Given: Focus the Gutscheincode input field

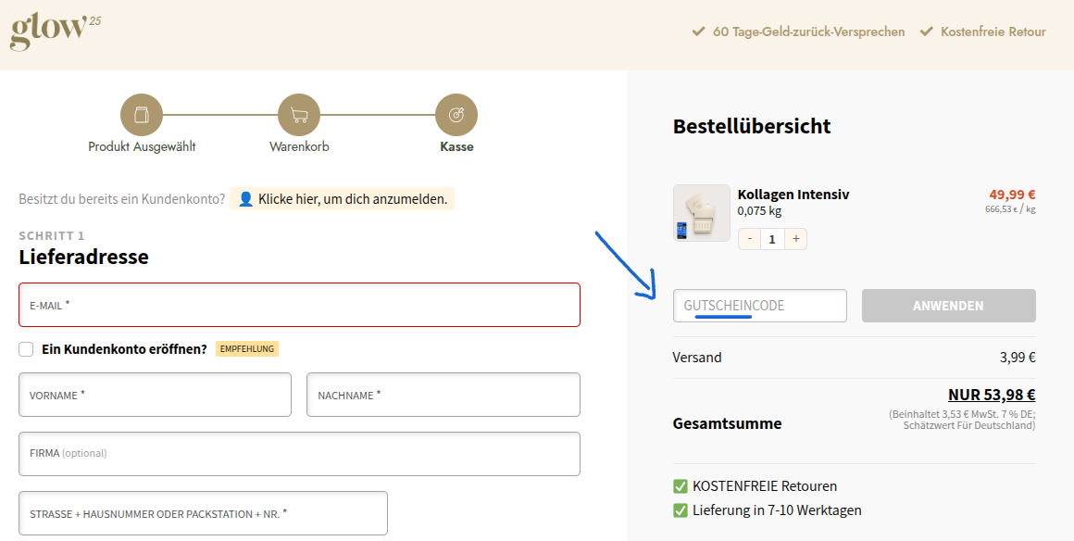Looking at the screenshot, I should click(x=759, y=306).
